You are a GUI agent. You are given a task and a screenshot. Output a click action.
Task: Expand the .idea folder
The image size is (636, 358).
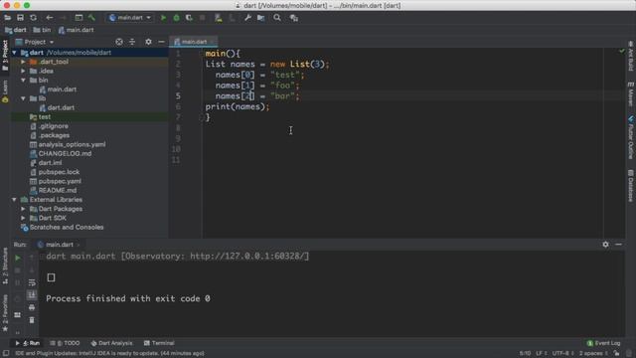[23, 71]
